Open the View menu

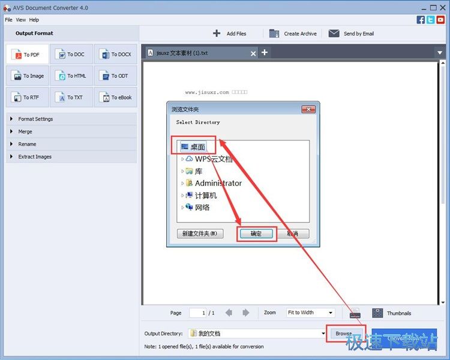click(x=20, y=20)
